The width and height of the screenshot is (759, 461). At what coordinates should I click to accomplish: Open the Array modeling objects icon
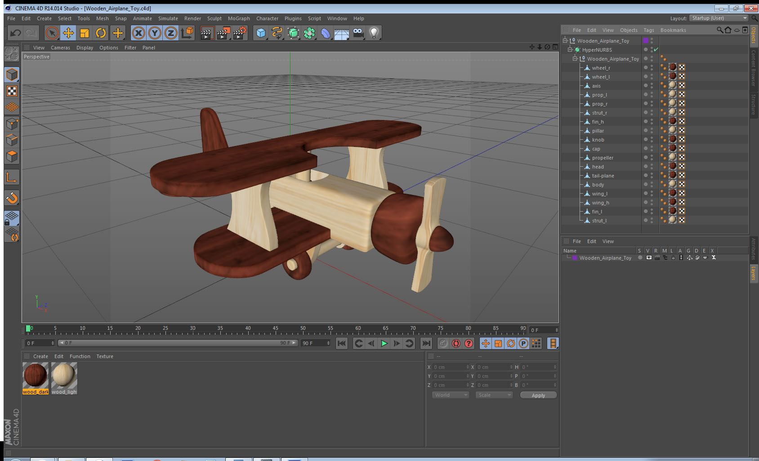(309, 33)
